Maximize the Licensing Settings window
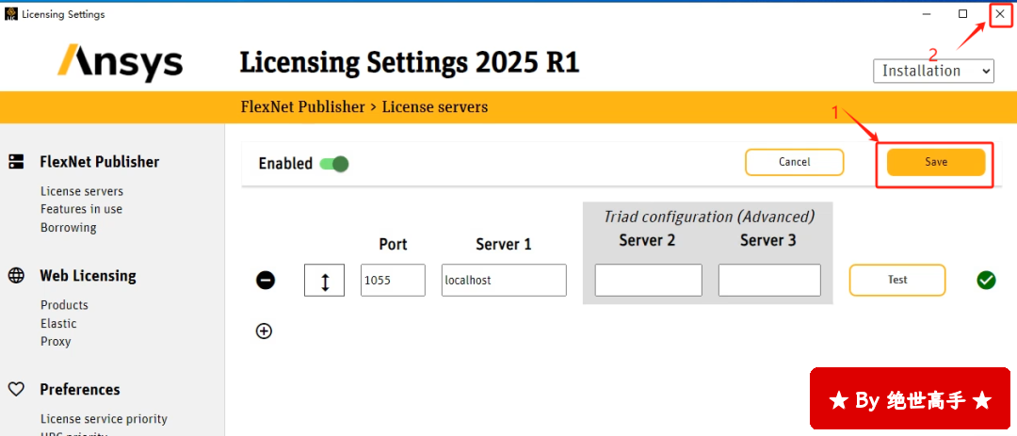Screen dimensions: 1017x436 (x=963, y=13)
